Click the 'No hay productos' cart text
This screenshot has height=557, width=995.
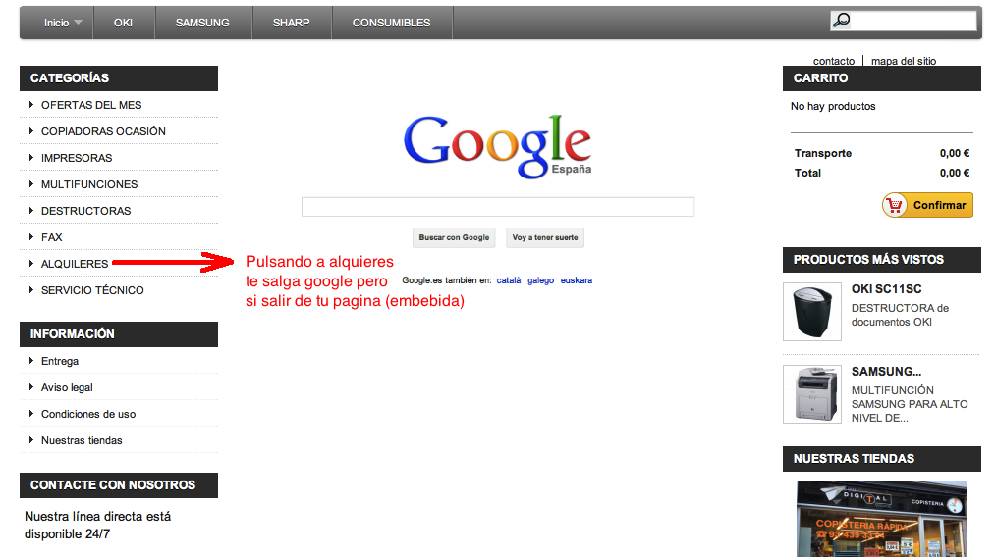[833, 107]
